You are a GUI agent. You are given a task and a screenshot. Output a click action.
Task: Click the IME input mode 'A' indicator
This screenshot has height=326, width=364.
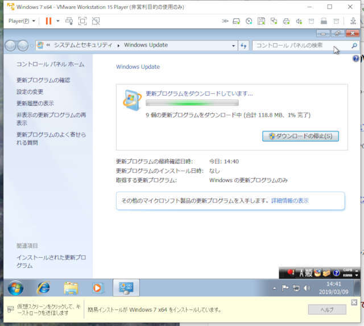tap(301, 273)
